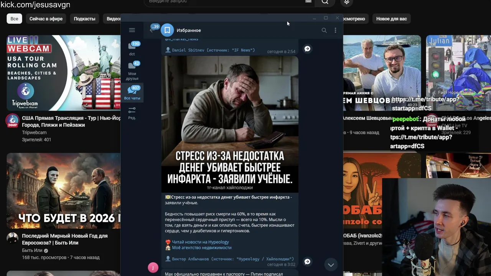Image resolution: width=491 pixels, height=276 pixels.
Task: Open the USA Tour Rolling Cam thumbnail
Action: (64, 73)
